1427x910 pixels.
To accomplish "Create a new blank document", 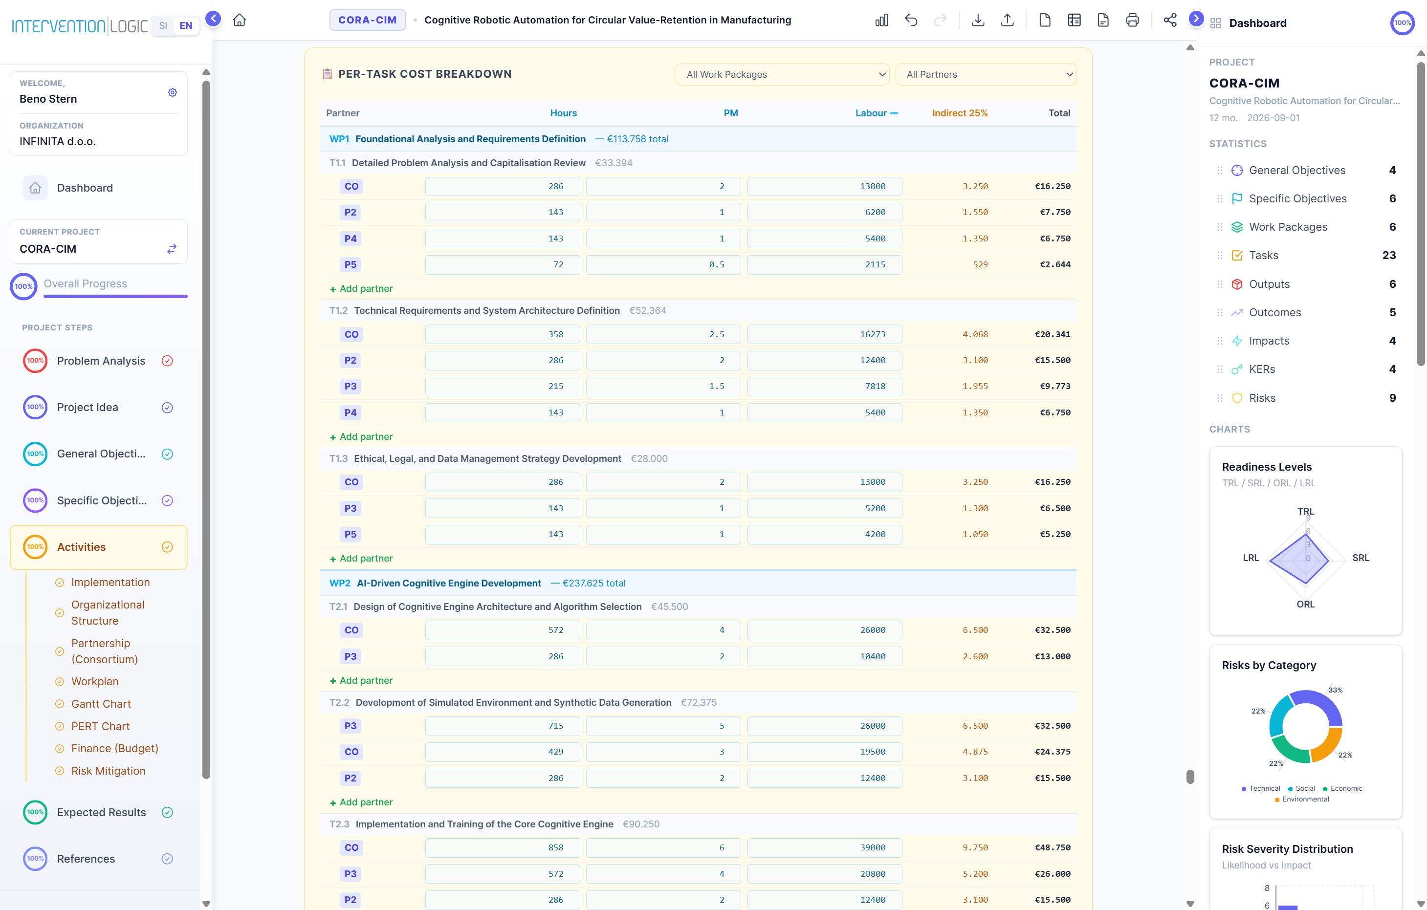I will (1045, 21).
